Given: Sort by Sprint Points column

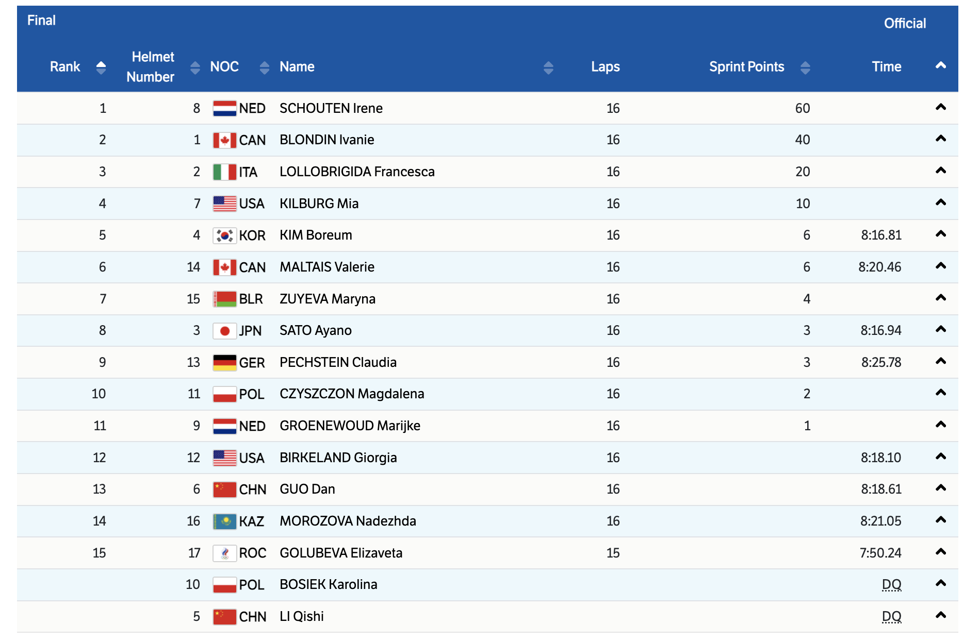Looking at the screenshot, I should (805, 67).
